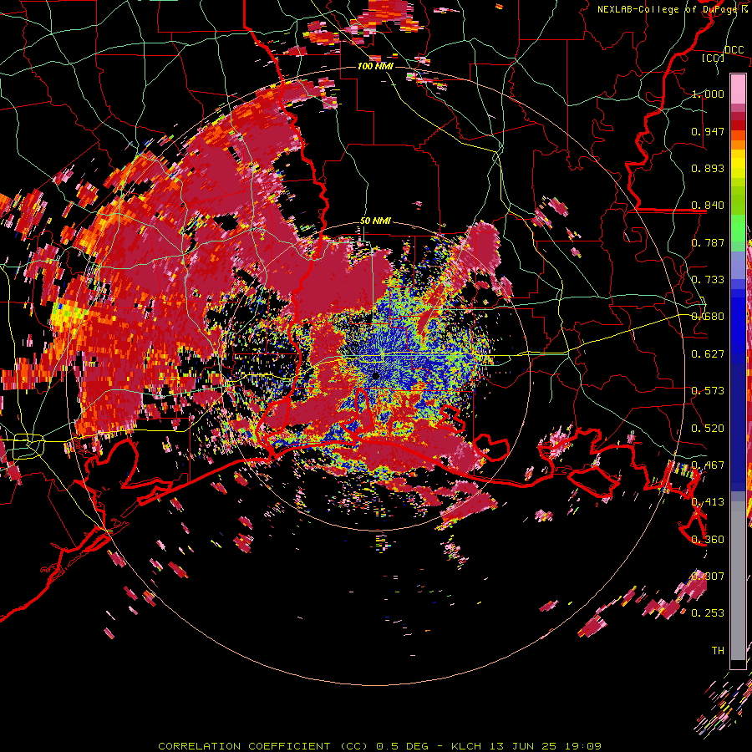Click the 0.733 legend value
This screenshot has width=752, height=752.
[708, 280]
